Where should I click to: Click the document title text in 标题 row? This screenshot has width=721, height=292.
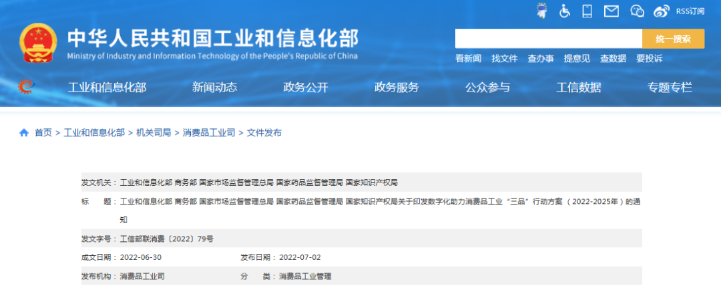point(379,210)
